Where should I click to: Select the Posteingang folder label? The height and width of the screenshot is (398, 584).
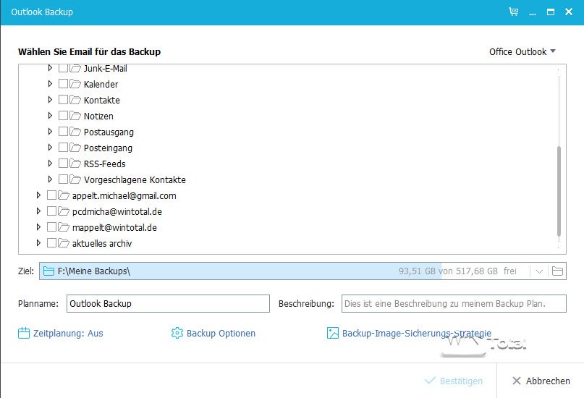[x=108, y=148]
